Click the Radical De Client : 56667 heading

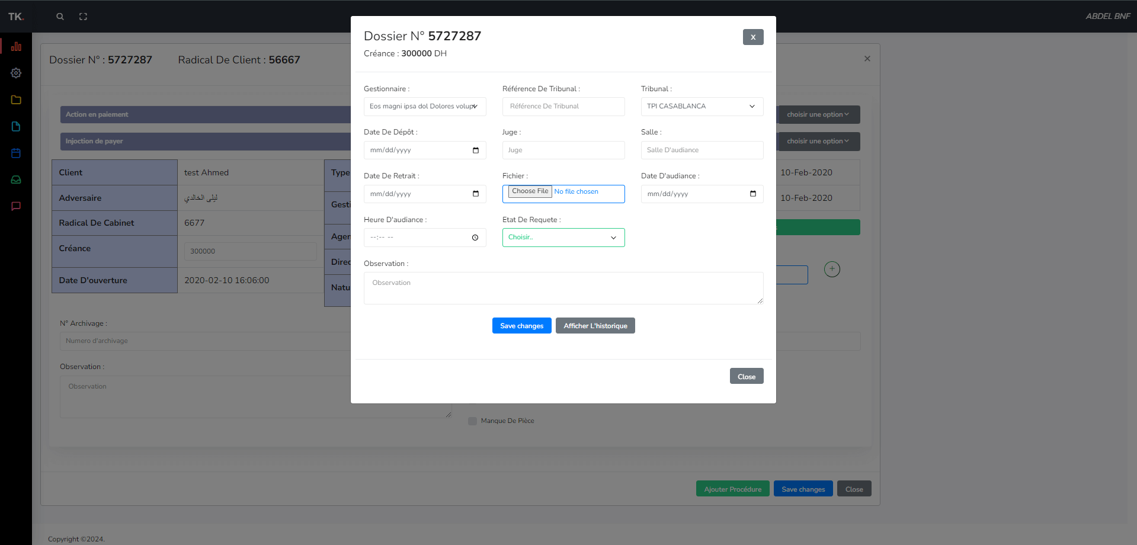click(x=239, y=60)
